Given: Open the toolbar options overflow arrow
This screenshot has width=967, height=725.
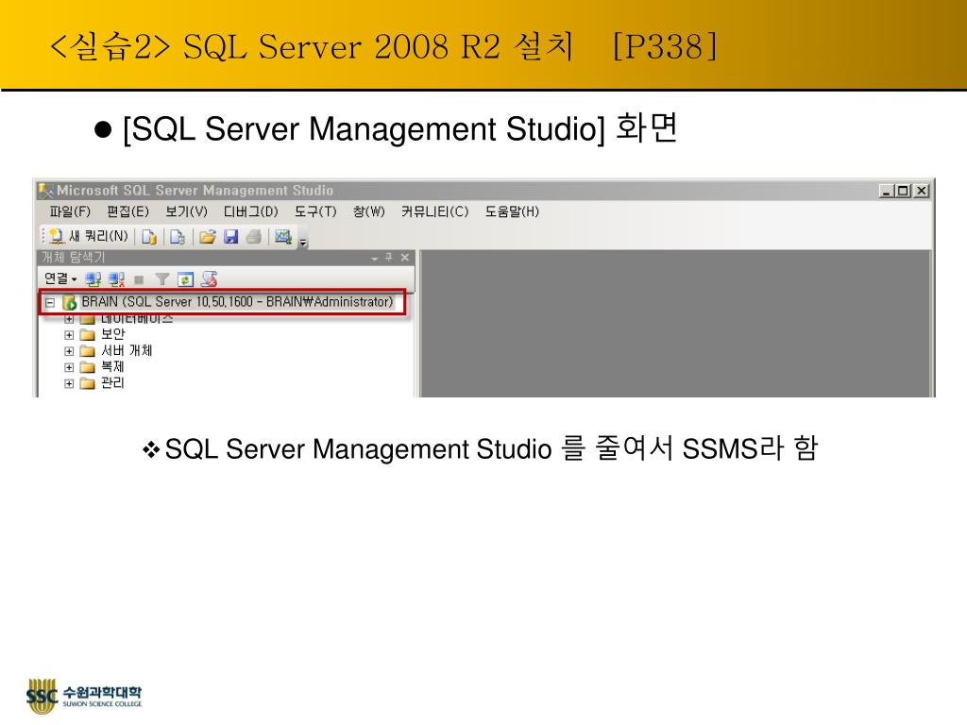Looking at the screenshot, I should coord(303,243).
